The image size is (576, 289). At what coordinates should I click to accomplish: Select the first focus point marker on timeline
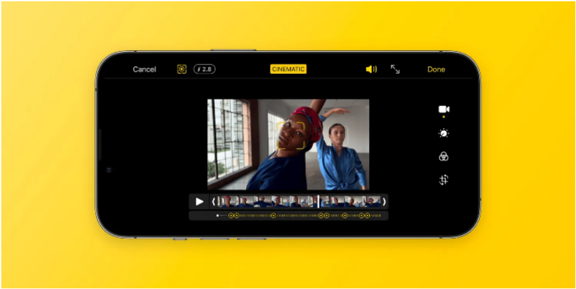[x=231, y=216]
